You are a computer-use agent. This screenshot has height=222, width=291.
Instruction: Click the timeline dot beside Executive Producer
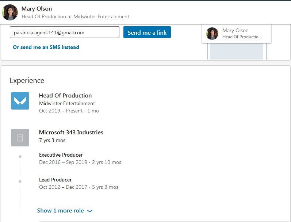20,157
